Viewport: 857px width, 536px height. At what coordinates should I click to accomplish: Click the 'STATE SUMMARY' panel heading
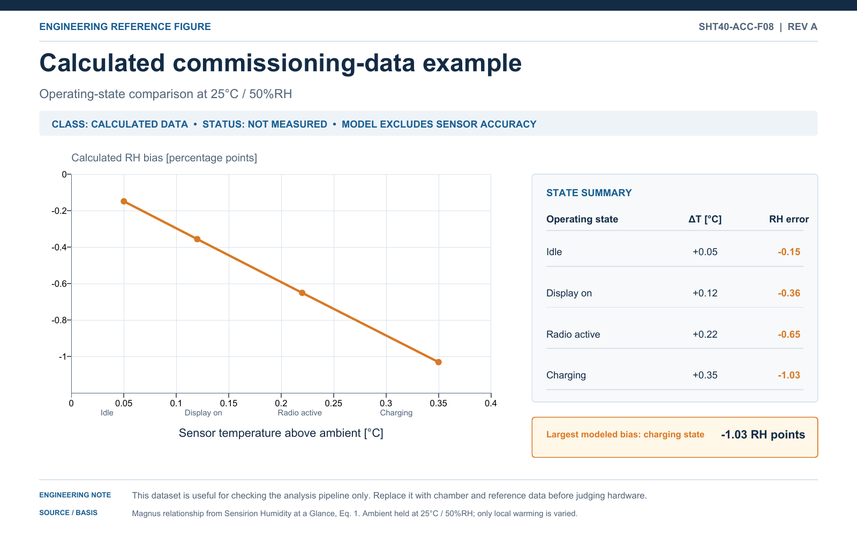tap(589, 193)
